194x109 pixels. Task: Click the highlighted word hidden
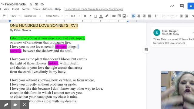tap(53, 63)
